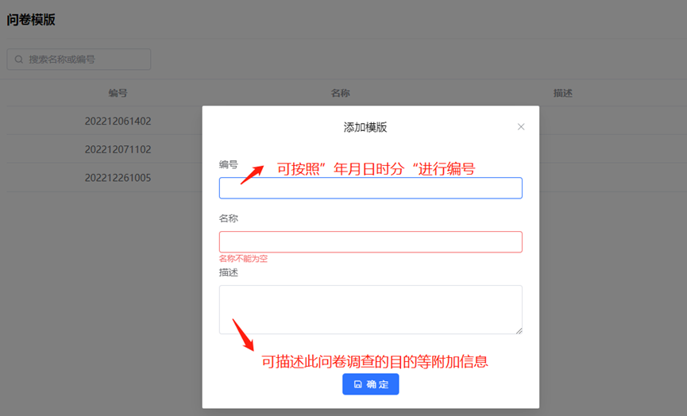Click the 添加模版 dialog title
This screenshot has width=687, height=416.
[365, 128]
